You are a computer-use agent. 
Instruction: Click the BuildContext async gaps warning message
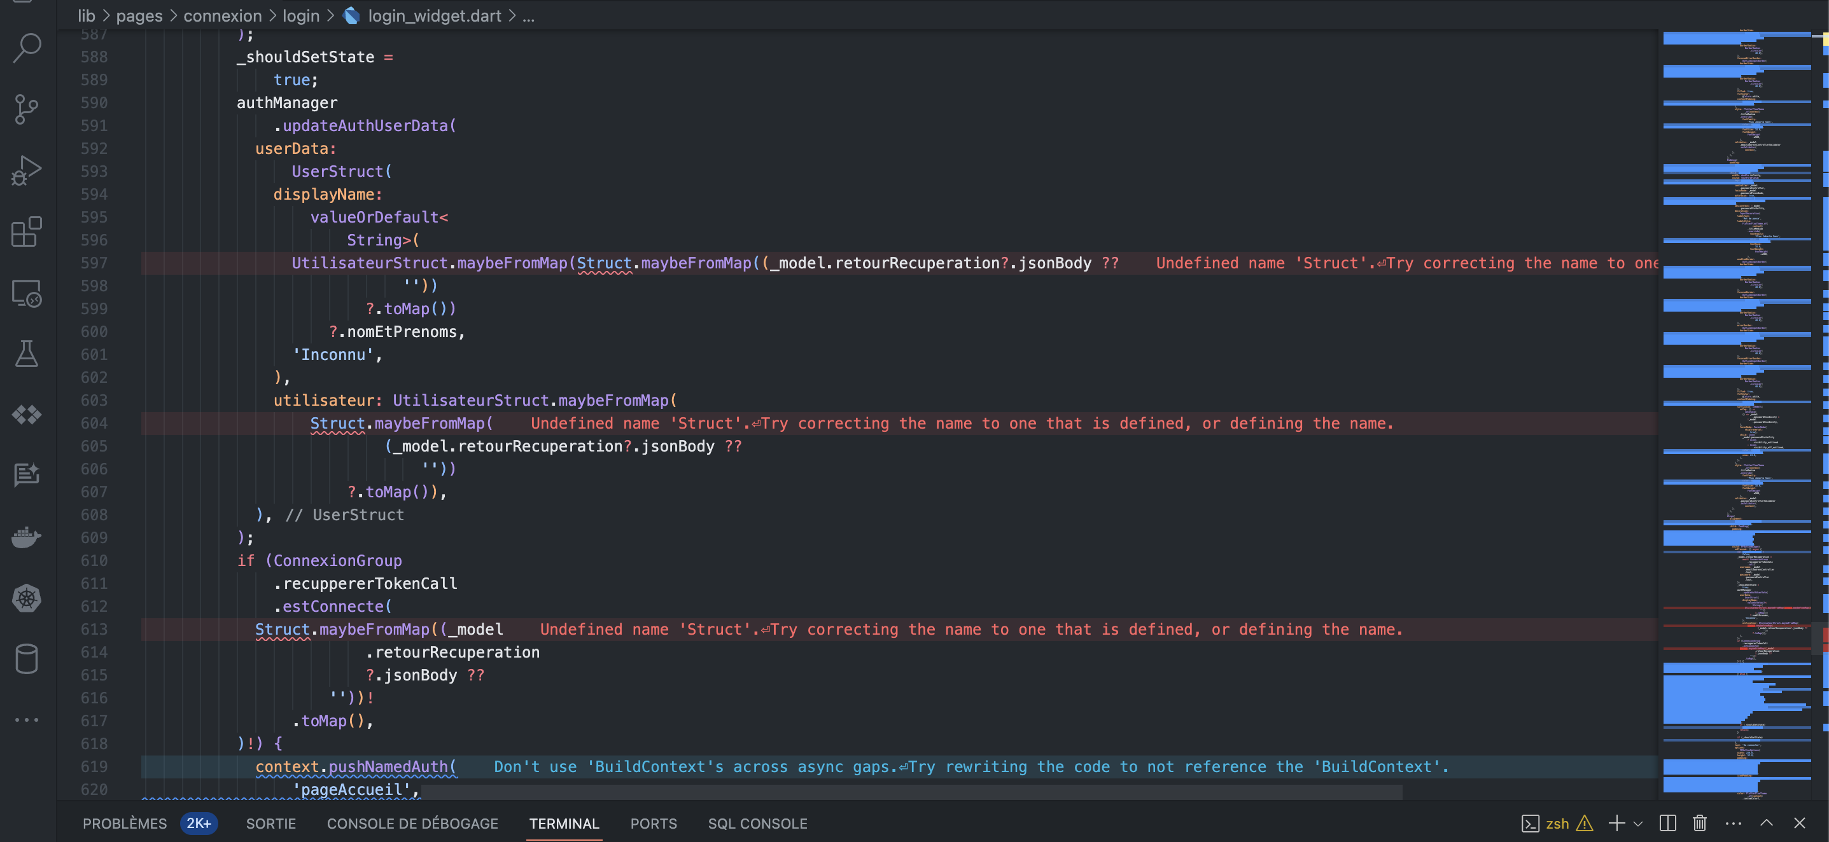(971, 767)
